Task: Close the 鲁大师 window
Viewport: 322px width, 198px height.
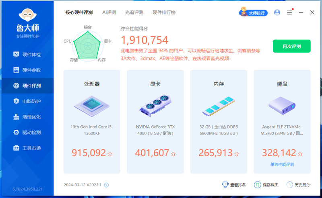Action: [312, 12]
